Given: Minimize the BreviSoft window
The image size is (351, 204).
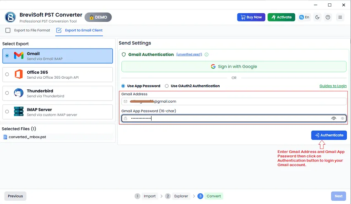Looking at the screenshot, I should (x=315, y=5).
